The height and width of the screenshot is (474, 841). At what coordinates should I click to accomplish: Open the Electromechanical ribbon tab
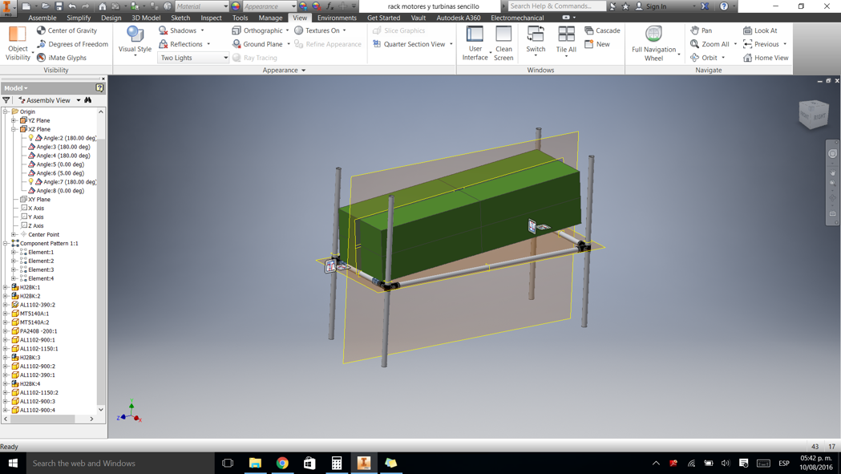click(518, 18)
